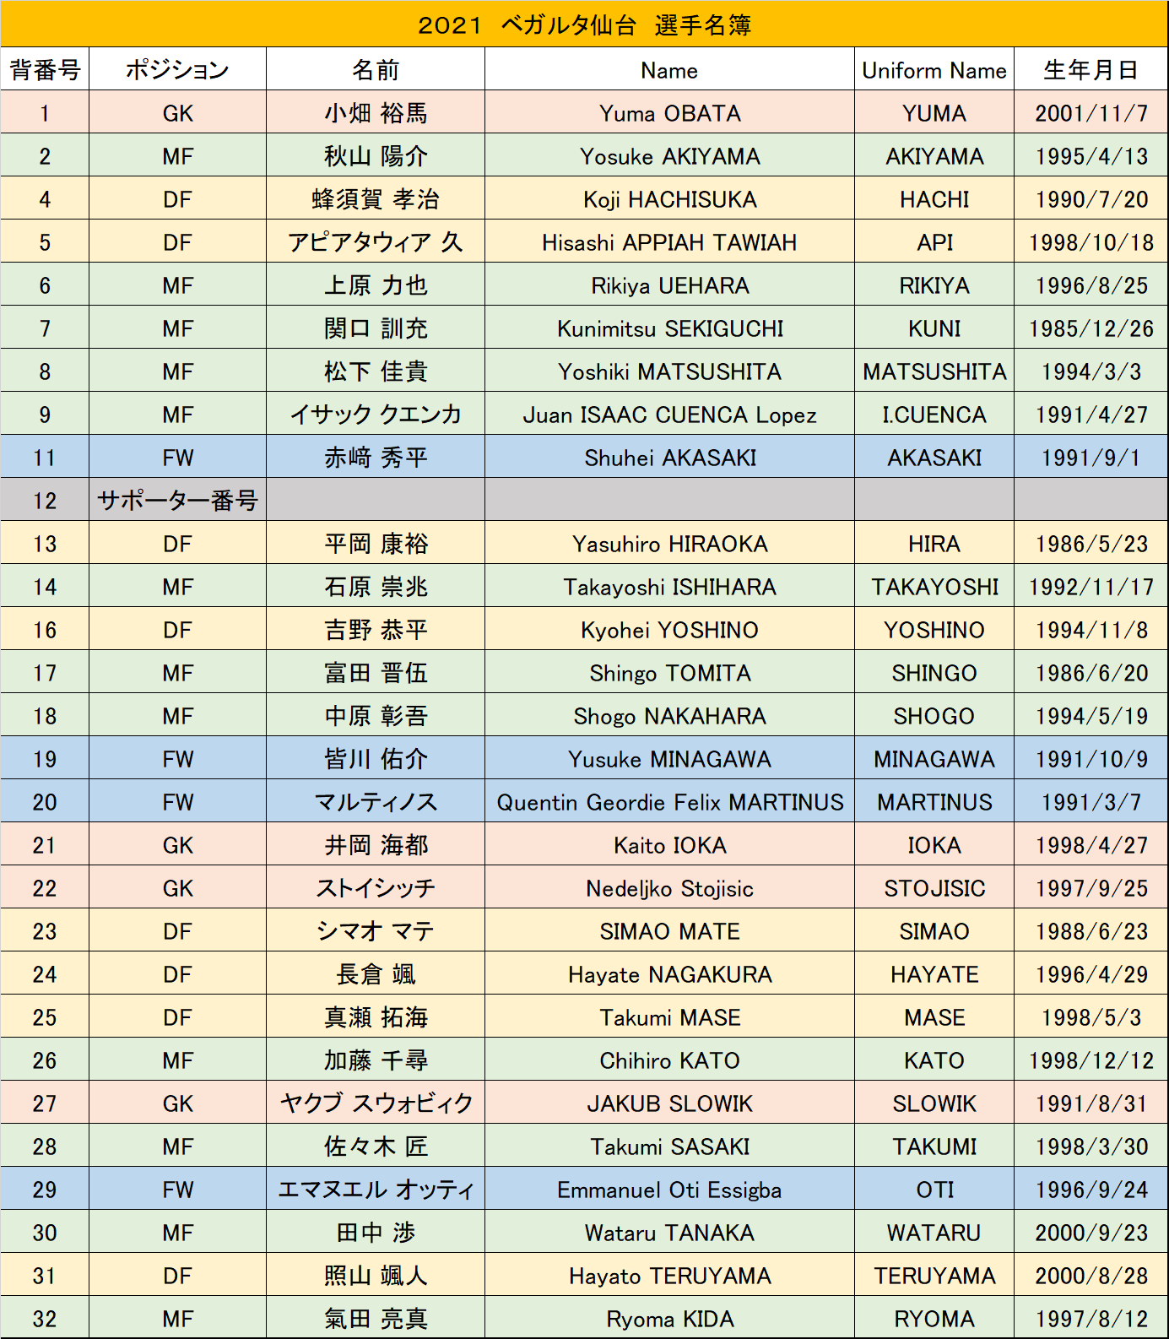1169x1339 pixels.
Task: Click the uniform name 'SHOGO'
Action: [x=934, y=715]
